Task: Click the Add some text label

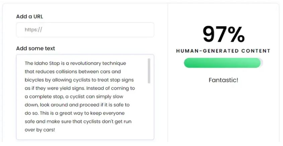Action: (36, 48)
